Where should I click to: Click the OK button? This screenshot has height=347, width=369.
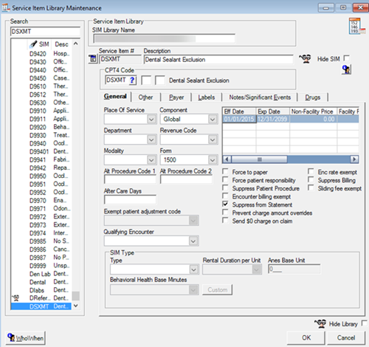pos(306,337)
